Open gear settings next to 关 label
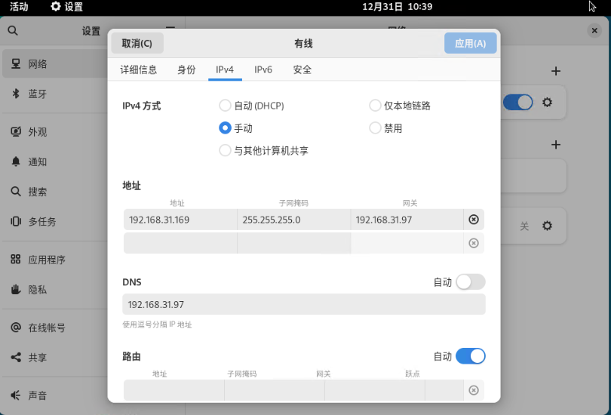The height and width of the screenshot is (415, 611). (547, 226)
